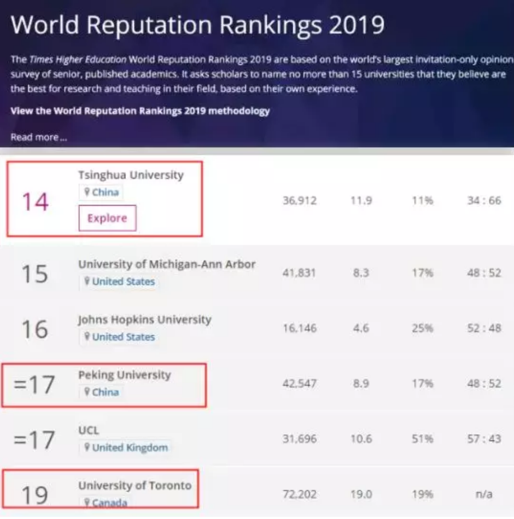Click the Explore button under Tsinghua University
Screen dimensions: 514x519
tap(107, 218)
